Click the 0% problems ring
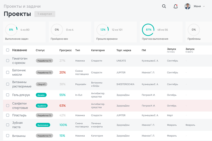 click(194, 30)
